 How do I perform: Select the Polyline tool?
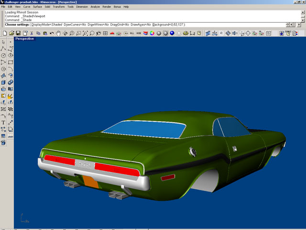tap(3, 49)
